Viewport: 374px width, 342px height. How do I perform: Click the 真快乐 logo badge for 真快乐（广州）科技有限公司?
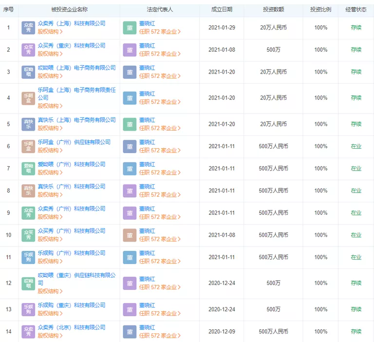[x=29, y=190]
